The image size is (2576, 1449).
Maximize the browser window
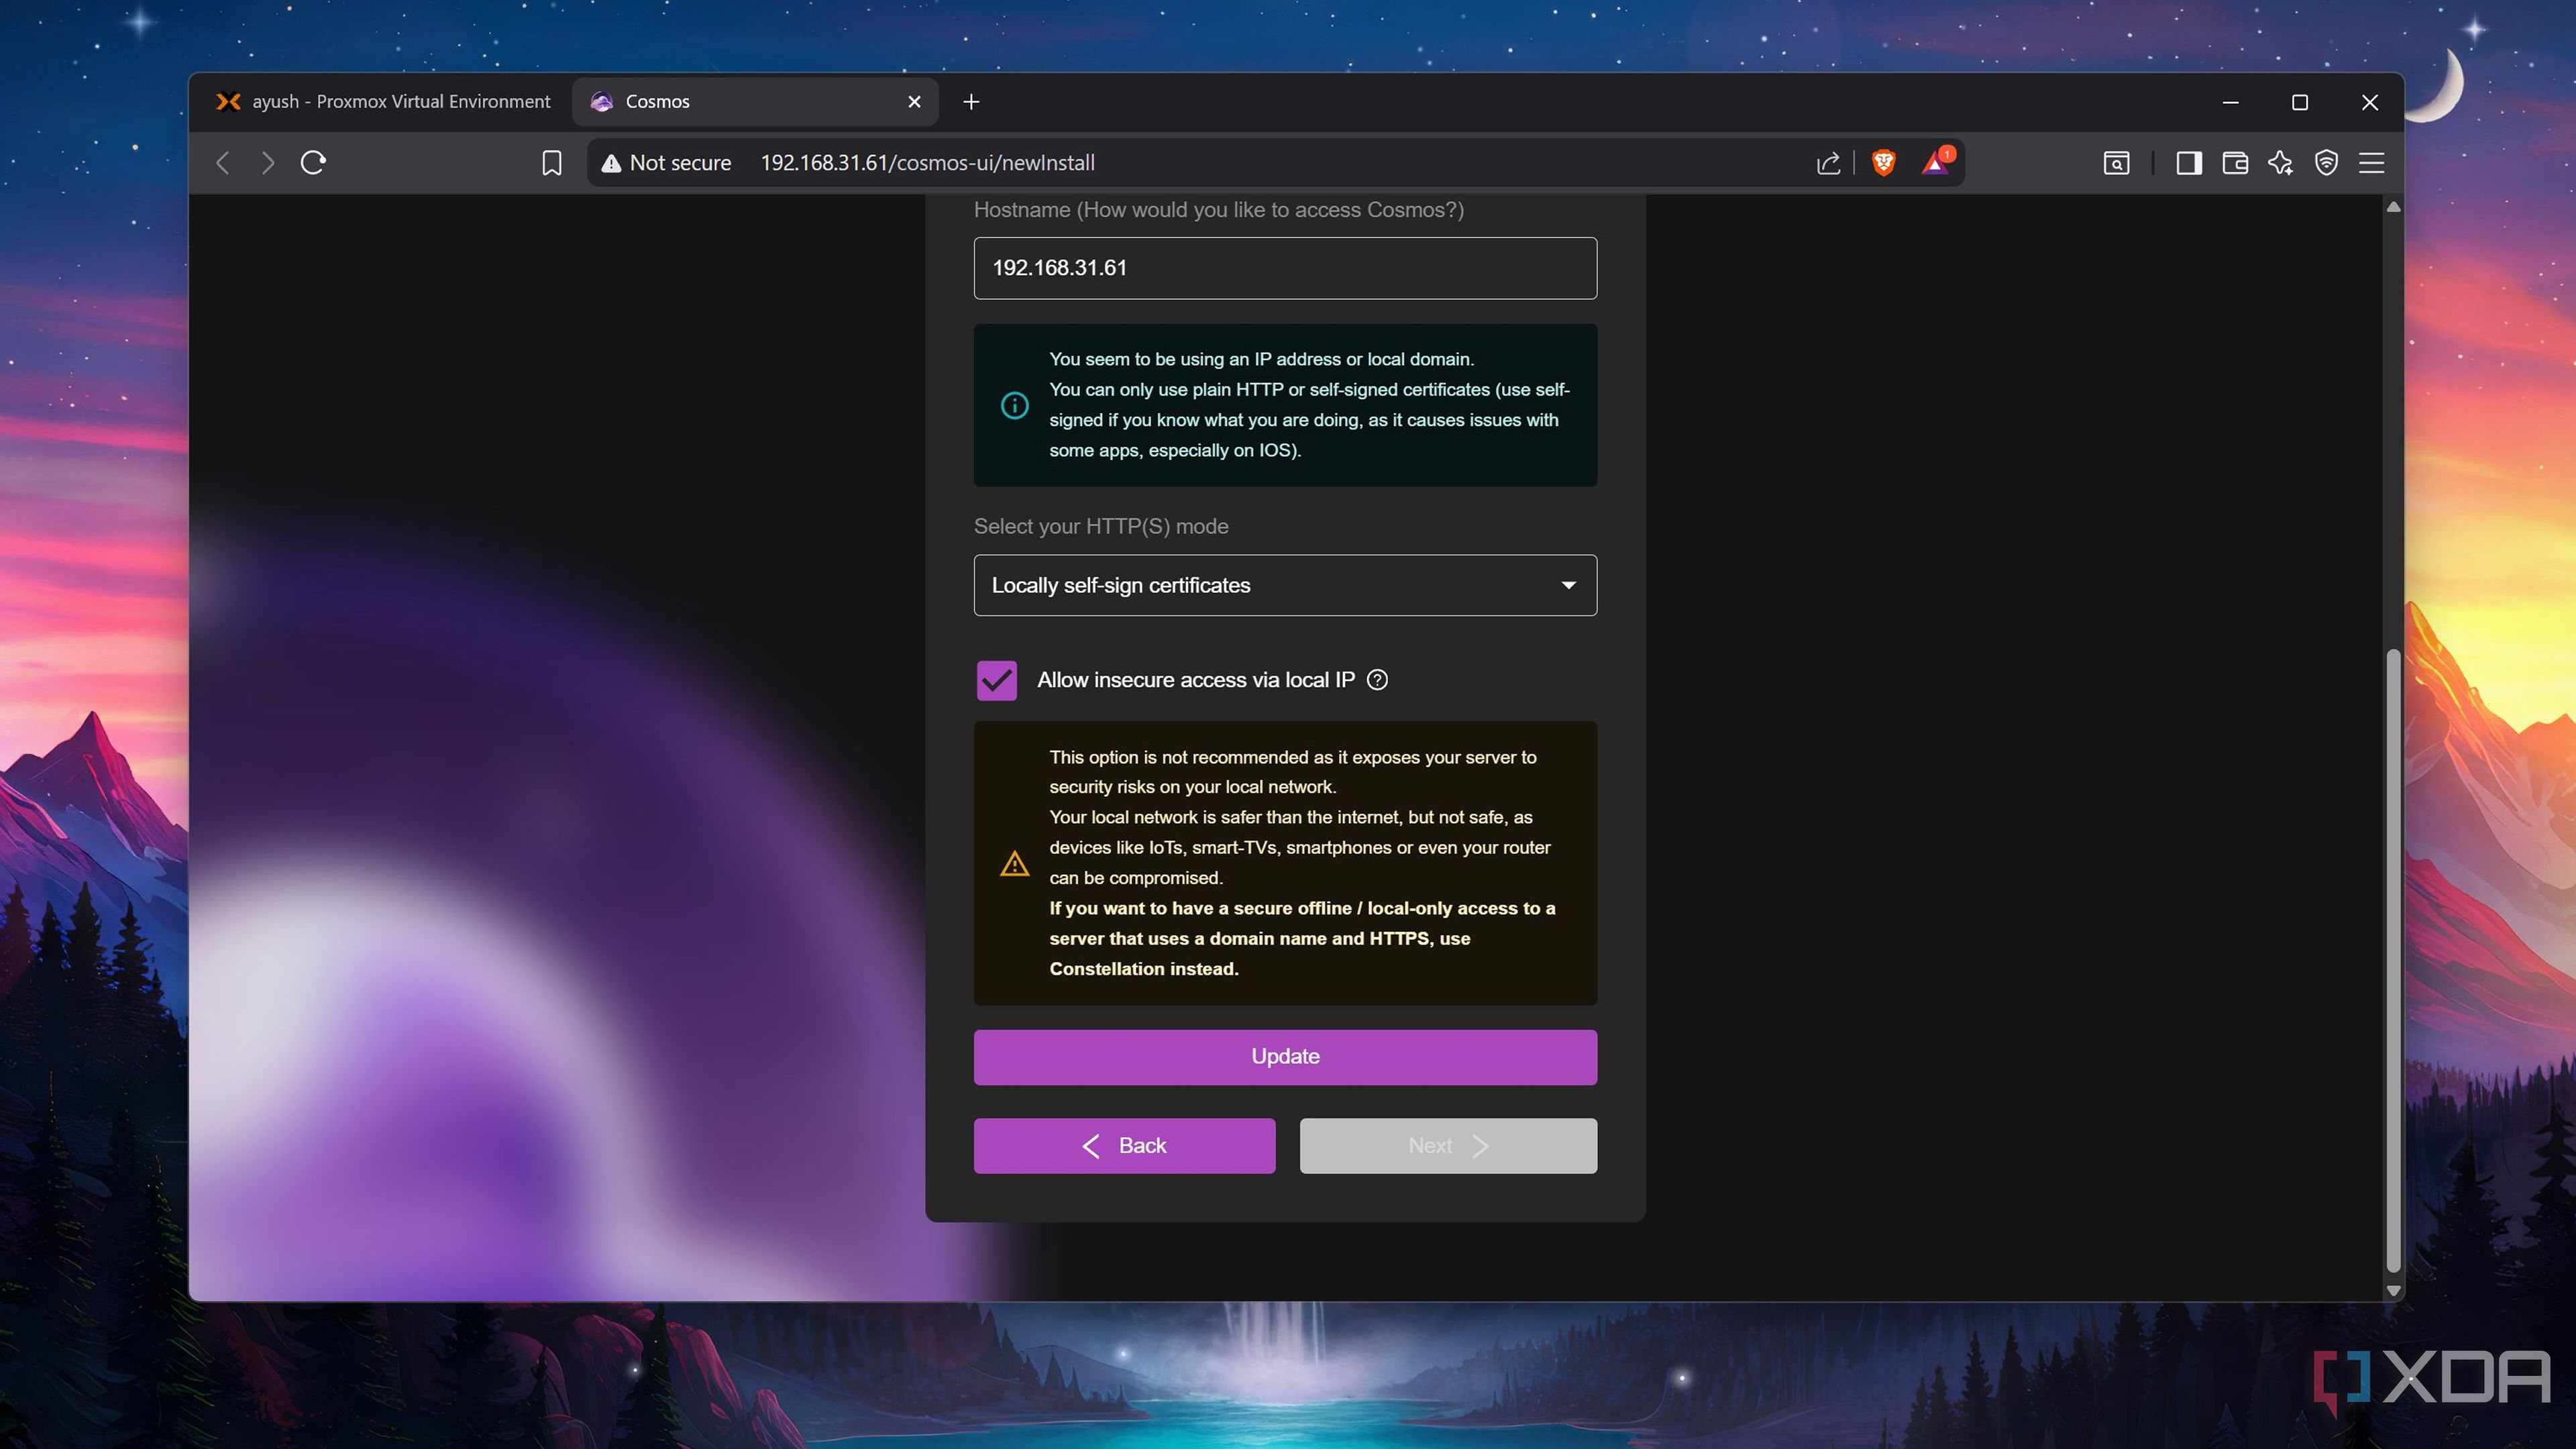[2300, 102]
